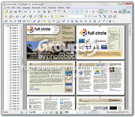Select the Arrow drawing tool

[64, 21]
